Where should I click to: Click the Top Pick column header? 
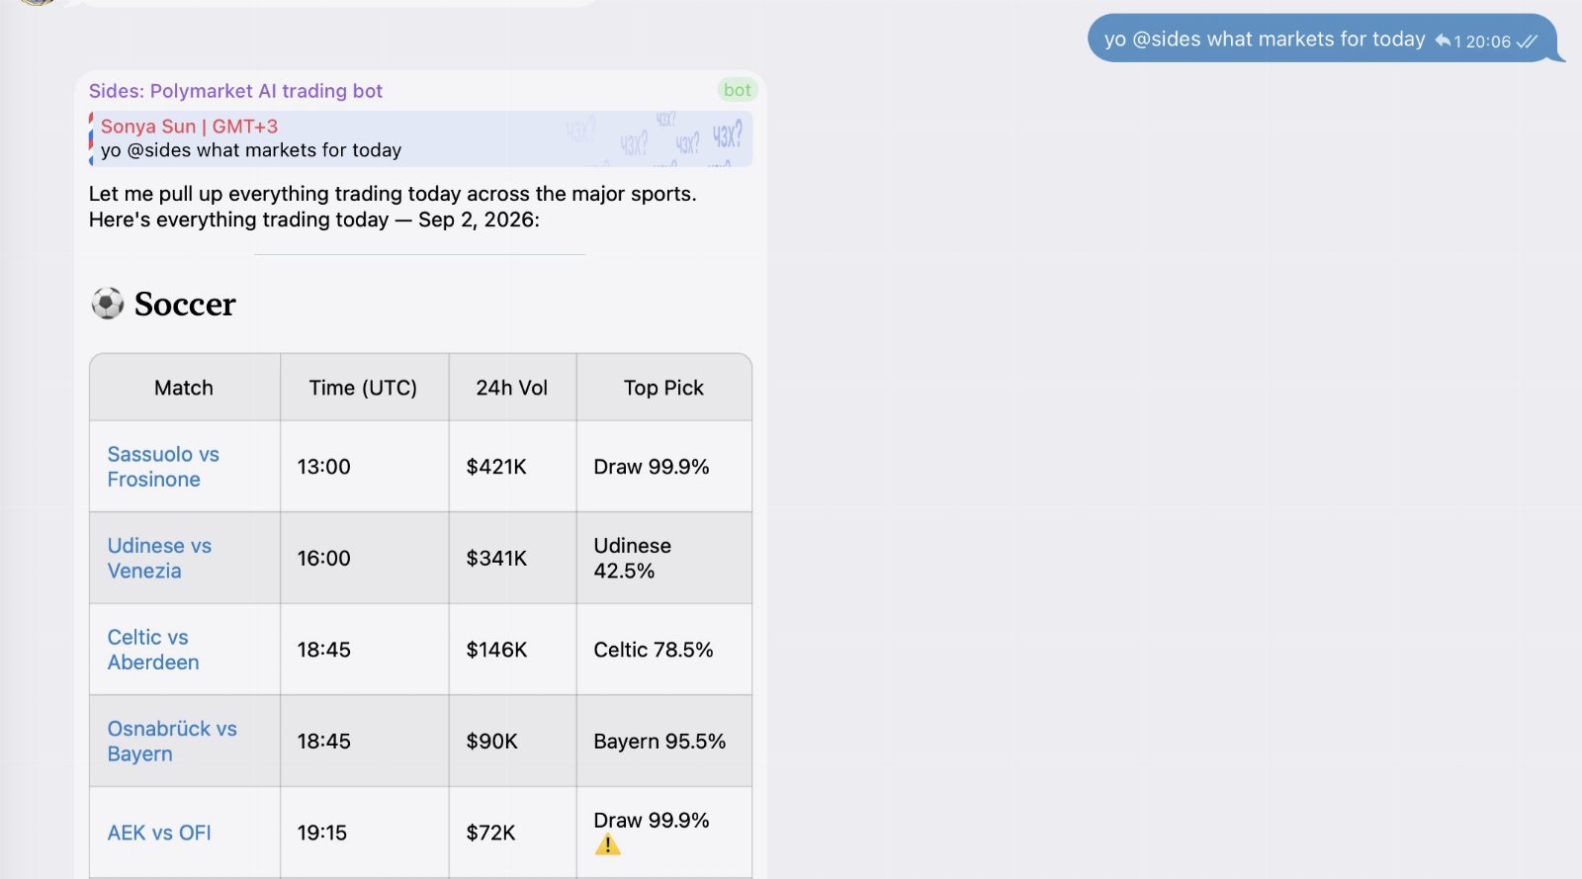pyautogui.click(x=663, y=388)
